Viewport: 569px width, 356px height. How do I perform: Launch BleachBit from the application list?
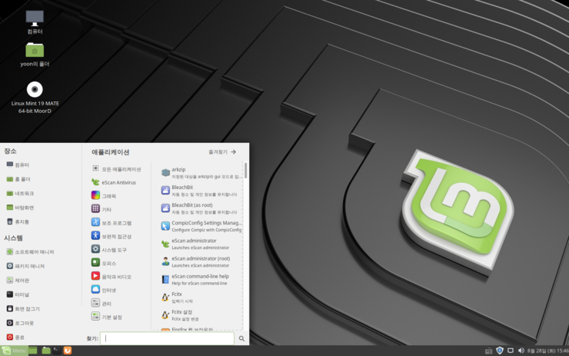[x=201, y=190]
